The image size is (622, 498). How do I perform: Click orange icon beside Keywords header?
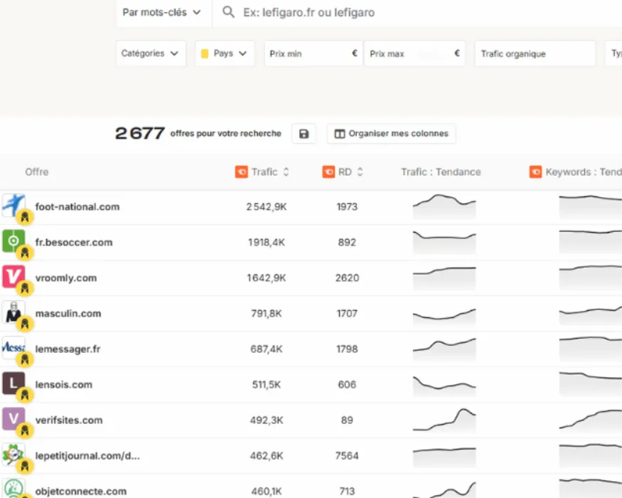(x=535, y=172)
